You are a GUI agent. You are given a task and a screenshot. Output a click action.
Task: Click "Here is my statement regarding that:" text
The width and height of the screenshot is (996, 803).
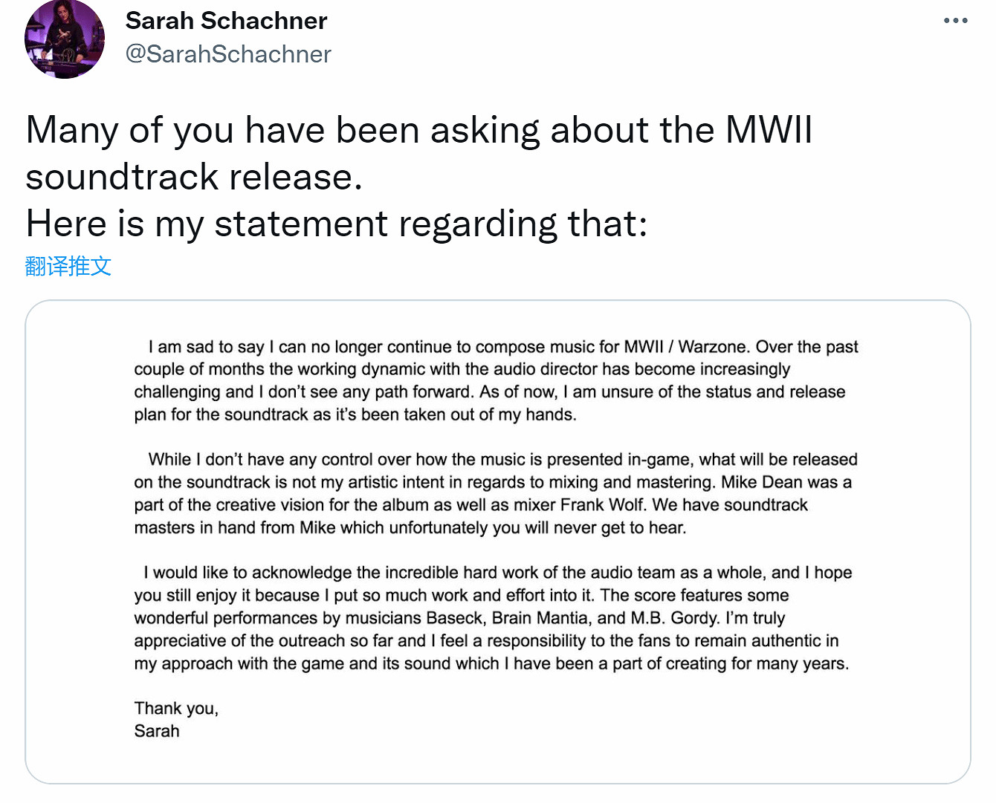337,224
